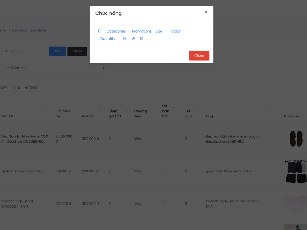Click the Nike shorts product thumbnail
Image resolution: width=307 pixels, height=230 pixels.
(x=296, y=171)
